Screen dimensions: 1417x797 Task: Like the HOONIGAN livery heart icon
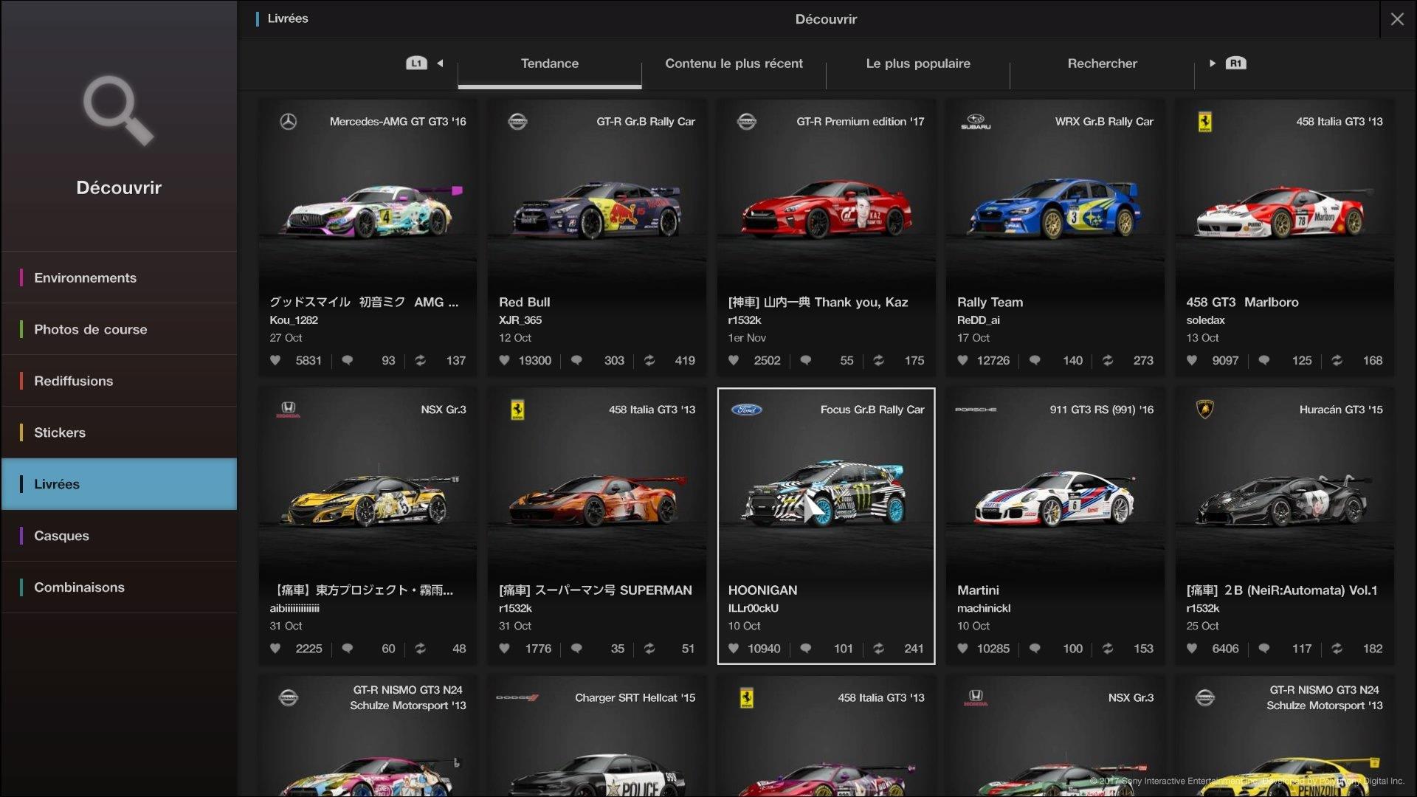(734, 649)
